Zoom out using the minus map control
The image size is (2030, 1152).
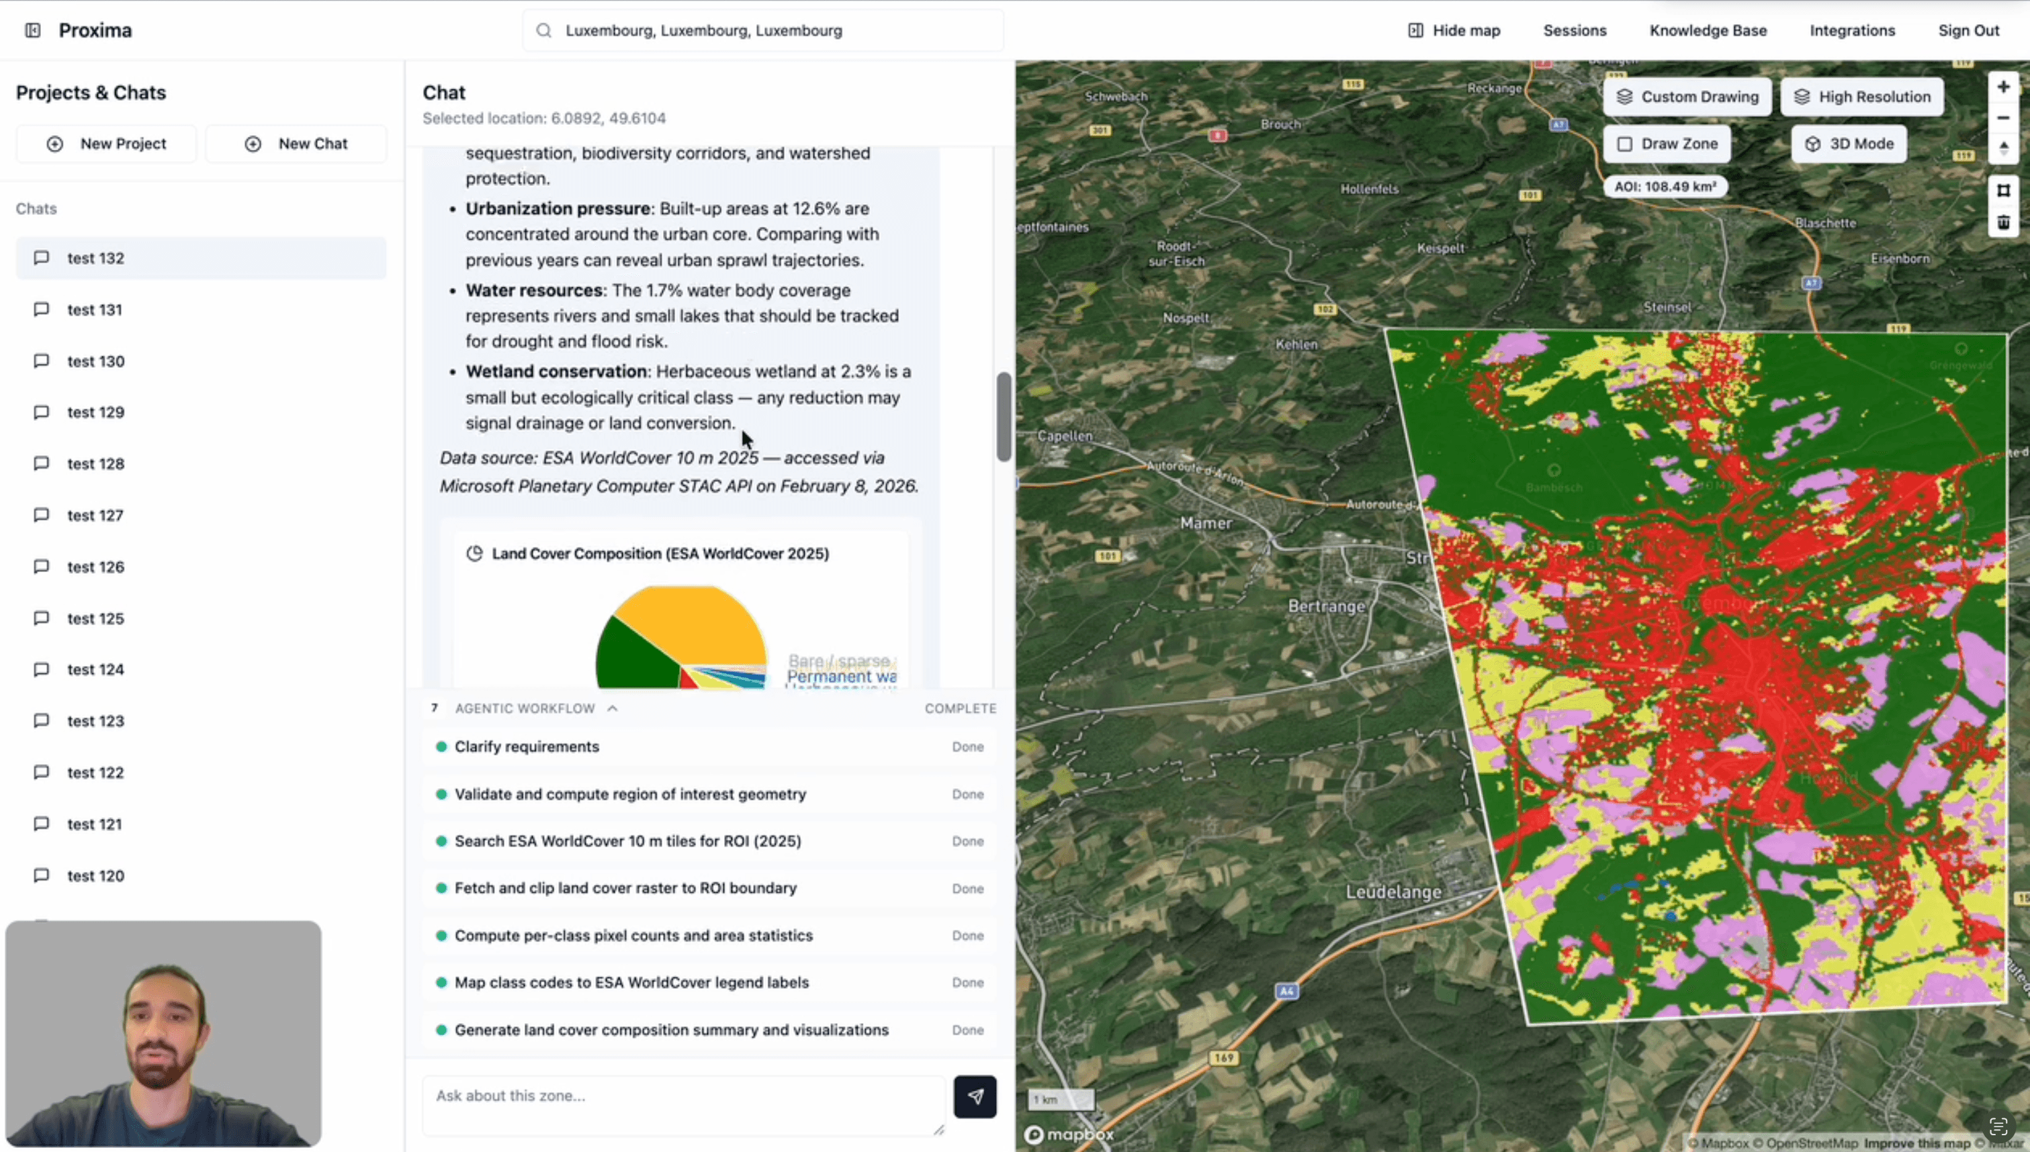[x=2004, y=117]
